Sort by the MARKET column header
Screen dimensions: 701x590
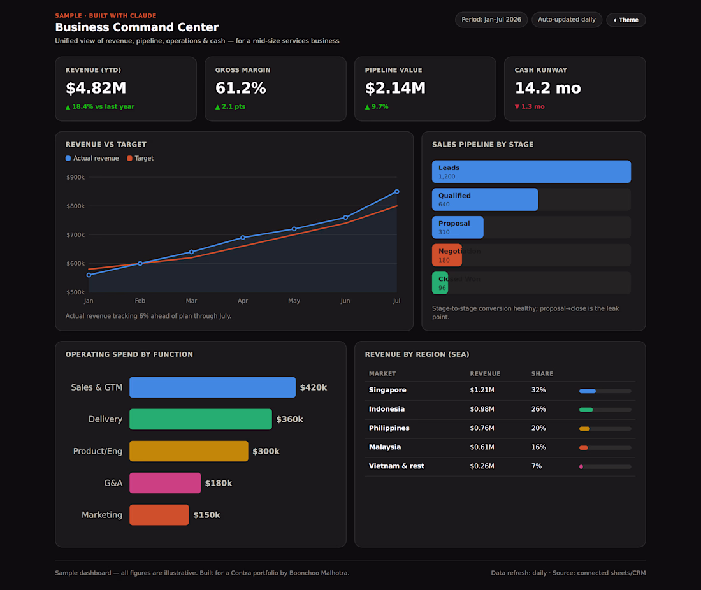click(x=382, y=373)
